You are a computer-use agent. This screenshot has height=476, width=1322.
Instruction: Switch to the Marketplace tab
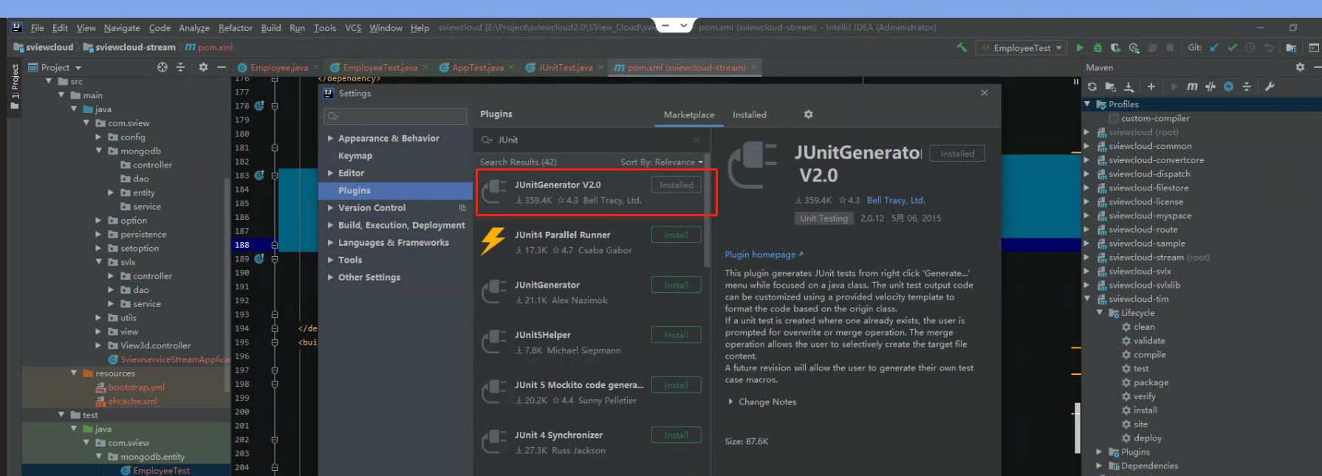[688, 114]
